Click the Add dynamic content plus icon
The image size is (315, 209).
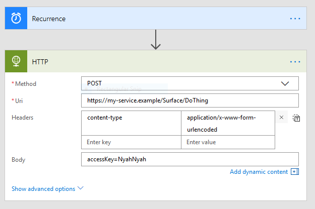click(295, 171)
